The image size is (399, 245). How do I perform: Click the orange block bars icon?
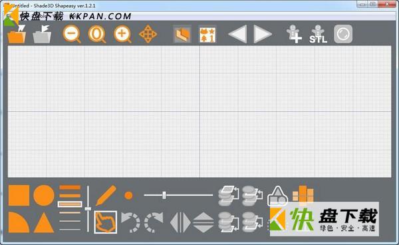pos(303,194)
